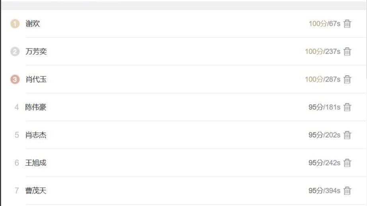Screen dimensions: 367x206
Task: Click the gold rank 1 medal badge
Action: tap(15, 24)
